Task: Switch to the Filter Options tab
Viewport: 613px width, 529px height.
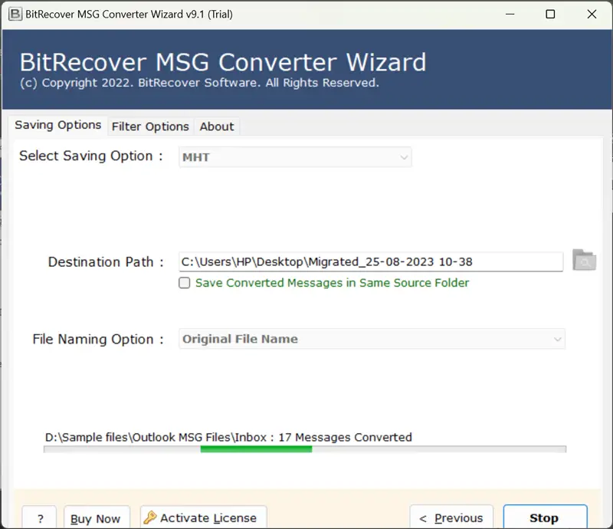Action: (149, 127)
